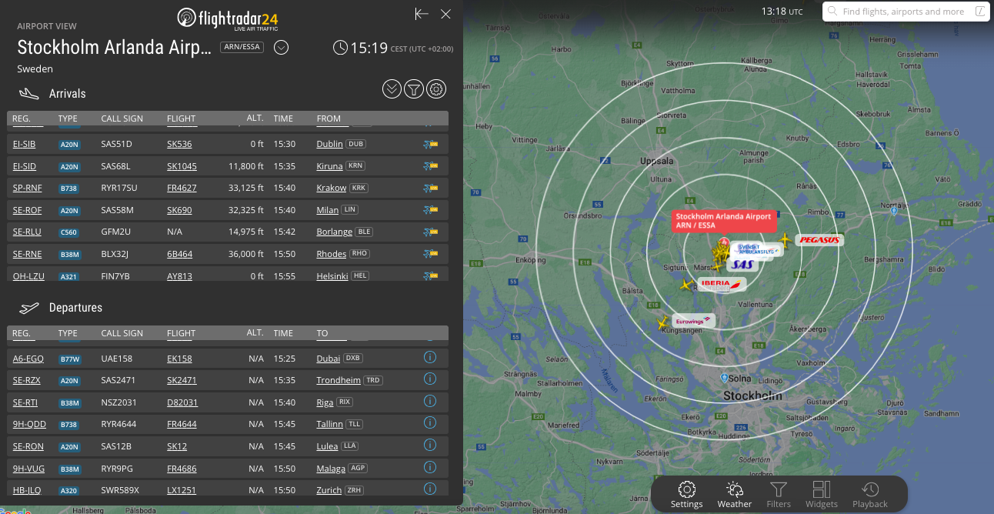Open registration EI-SIB link

point(24,144)
